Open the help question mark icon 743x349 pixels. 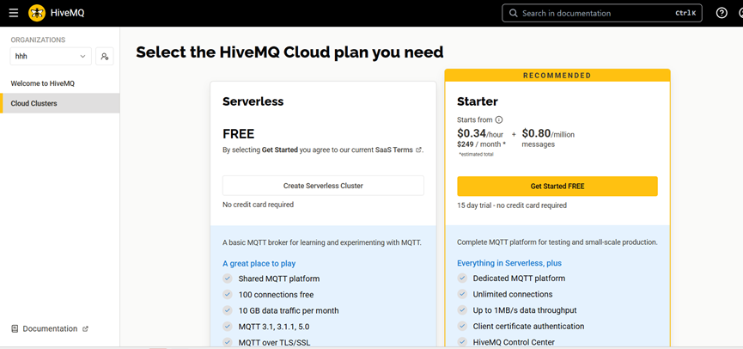pyautogui.click(x=722, y=13)
